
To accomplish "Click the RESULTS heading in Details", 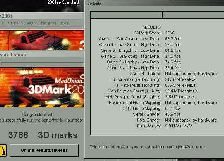I will pyautogui.click(x=151, y=27).
